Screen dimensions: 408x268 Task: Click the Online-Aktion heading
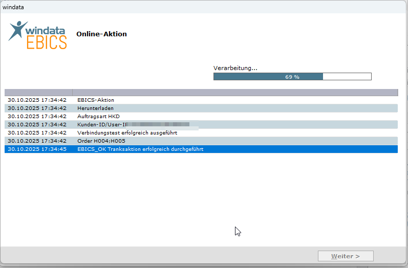101,34
